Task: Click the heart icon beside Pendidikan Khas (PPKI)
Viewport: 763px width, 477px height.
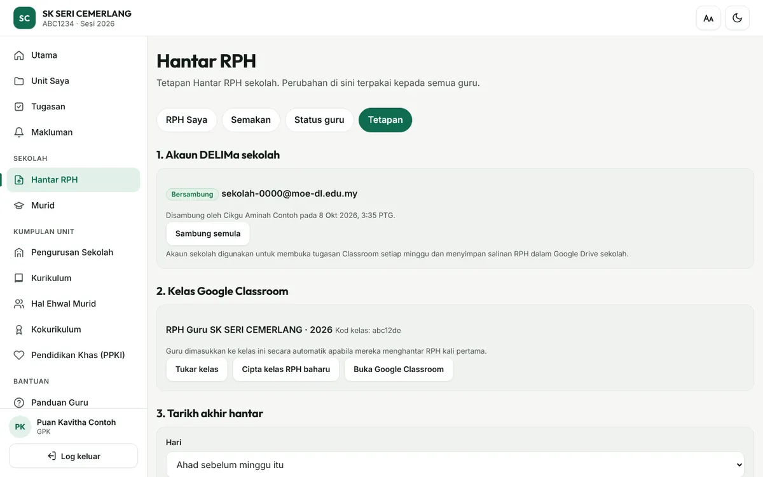Action: coord(19,355)
